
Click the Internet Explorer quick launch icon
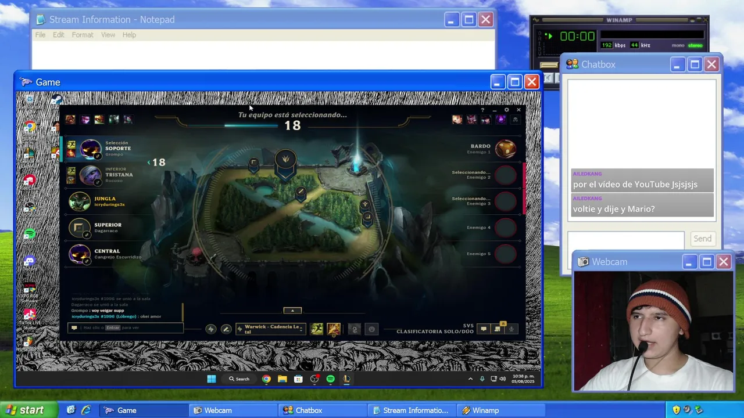(x=85, y=410)
